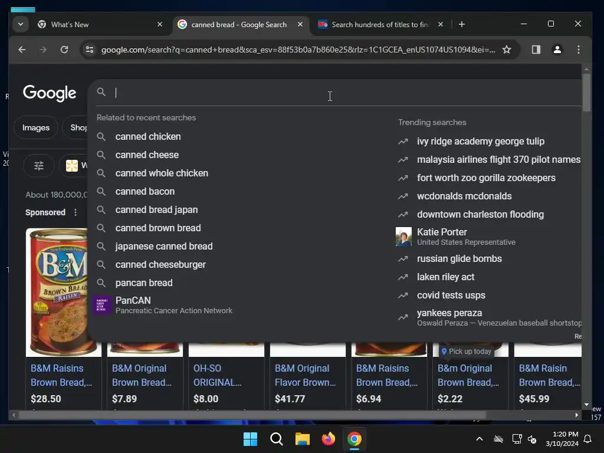Click the magnifier icon in search box
This screenshot has height=453, width=604.
tap(101, 91)
